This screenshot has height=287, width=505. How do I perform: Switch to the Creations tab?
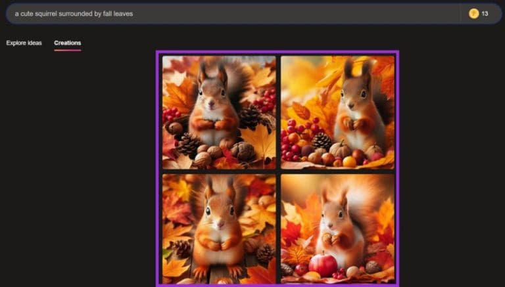(x=67, y=43)
